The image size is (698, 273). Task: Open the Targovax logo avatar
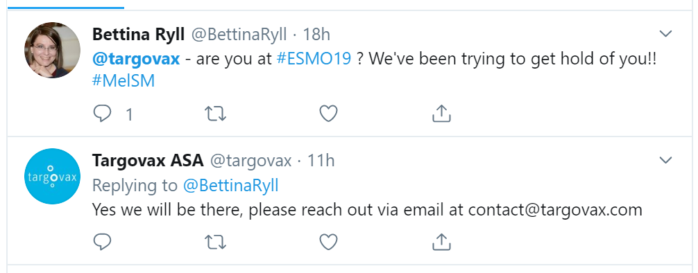(x=53, y=177)
